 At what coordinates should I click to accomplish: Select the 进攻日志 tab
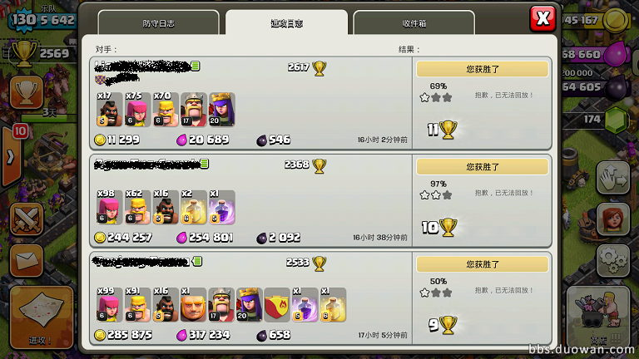(286, 22)
